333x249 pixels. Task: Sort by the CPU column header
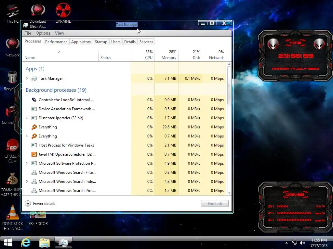(143, 55)
